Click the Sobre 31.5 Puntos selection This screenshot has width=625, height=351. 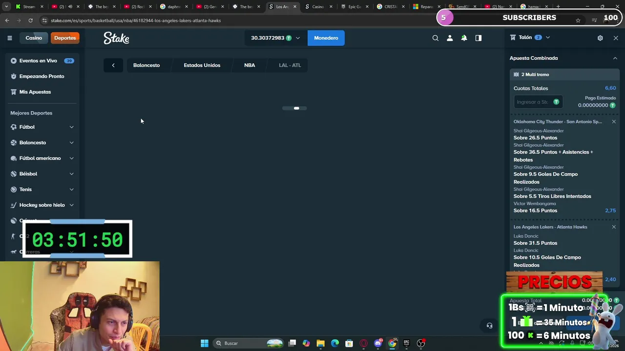coord(535,243)
